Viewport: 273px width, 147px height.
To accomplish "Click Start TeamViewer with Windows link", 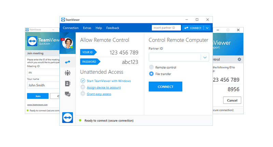I will (109, 81).
